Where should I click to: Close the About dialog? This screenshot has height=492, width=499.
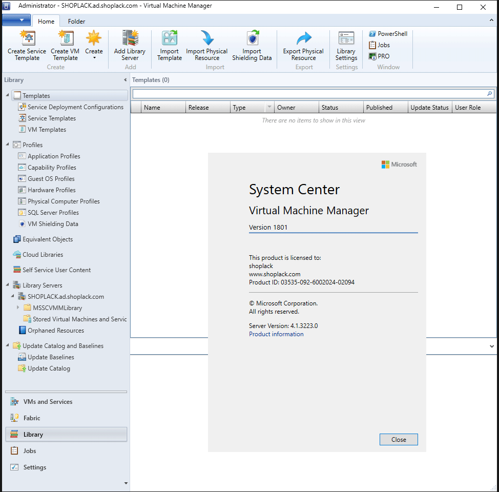pos(399,439)
